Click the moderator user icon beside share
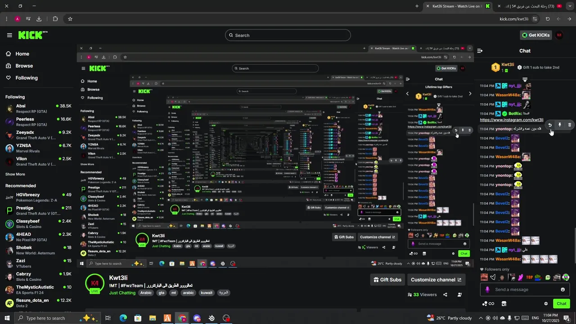This screenshot has height=324, width=576. [459, 295]
